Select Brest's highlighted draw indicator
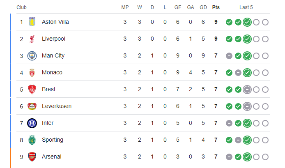The width and height of the screenshot is (285, 168). 247,90
